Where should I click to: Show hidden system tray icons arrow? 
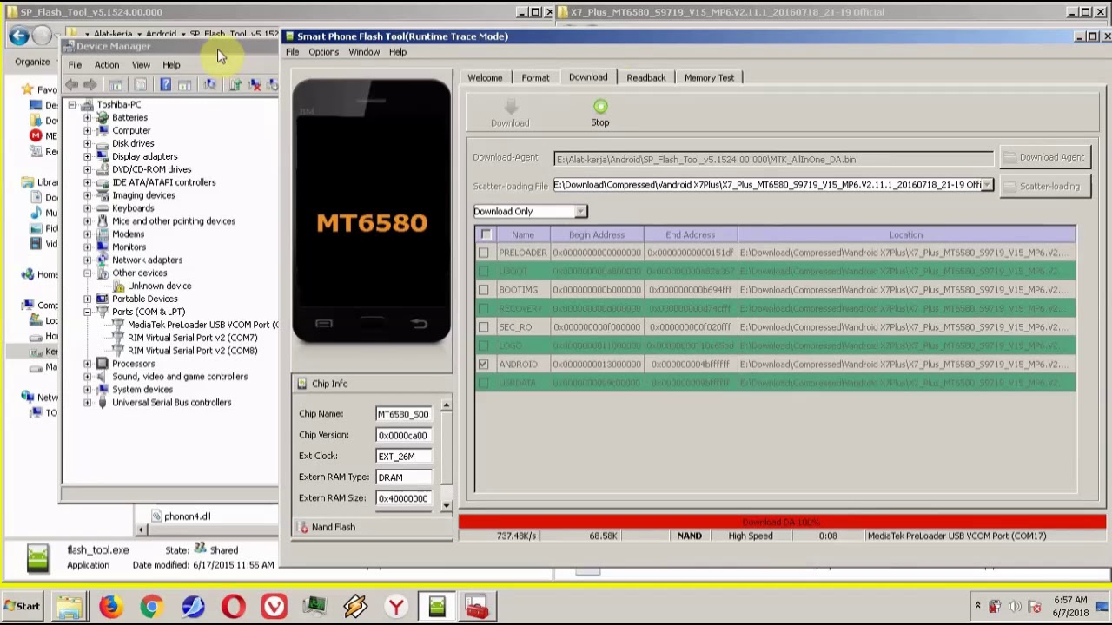point(977,606)
